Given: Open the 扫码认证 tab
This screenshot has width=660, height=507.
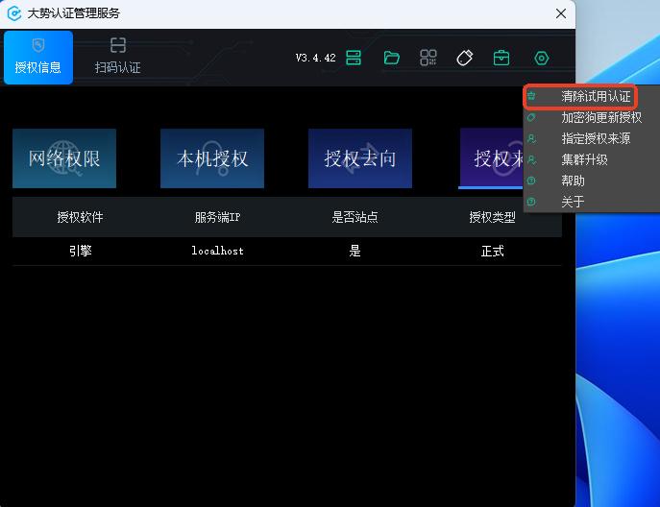Looking at the screenshot, I should tap(118, 58).
